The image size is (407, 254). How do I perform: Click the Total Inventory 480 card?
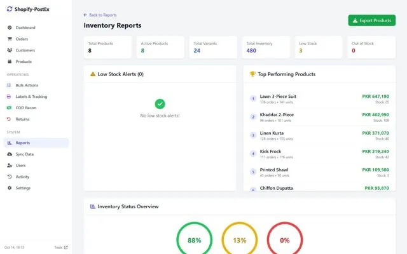[x=266, y=47]
